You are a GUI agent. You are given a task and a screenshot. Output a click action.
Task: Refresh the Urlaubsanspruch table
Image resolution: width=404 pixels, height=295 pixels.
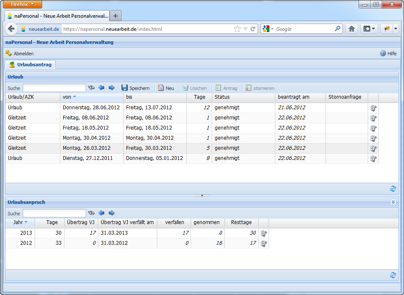point(393,275)
